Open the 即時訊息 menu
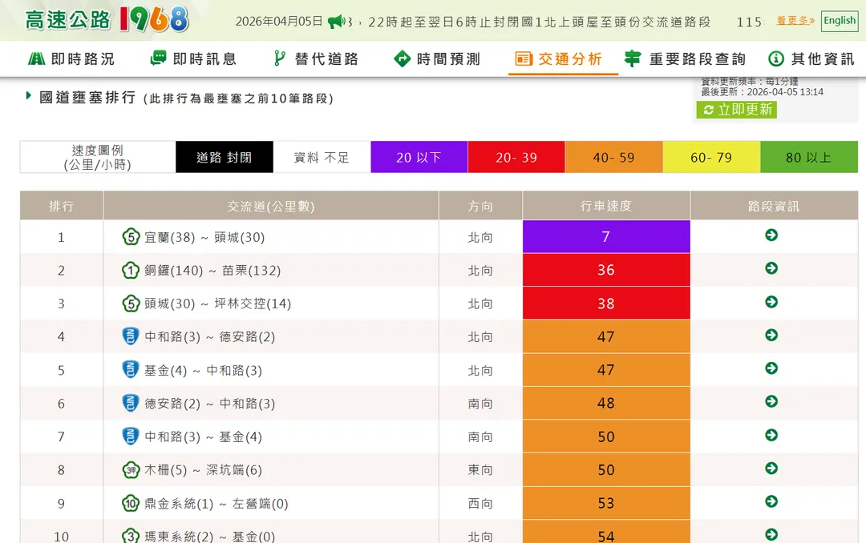Viewport: 866px width, 543px height. pos(193,58)
